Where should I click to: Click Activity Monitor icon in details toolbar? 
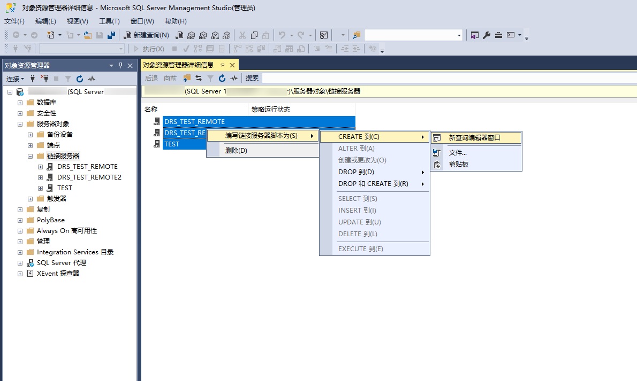point(234,78)
